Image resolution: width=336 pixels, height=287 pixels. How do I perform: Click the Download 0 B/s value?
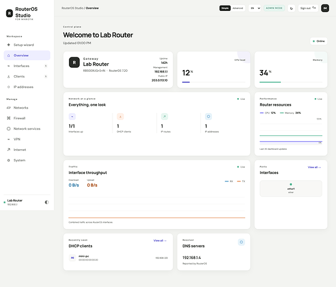74,185
